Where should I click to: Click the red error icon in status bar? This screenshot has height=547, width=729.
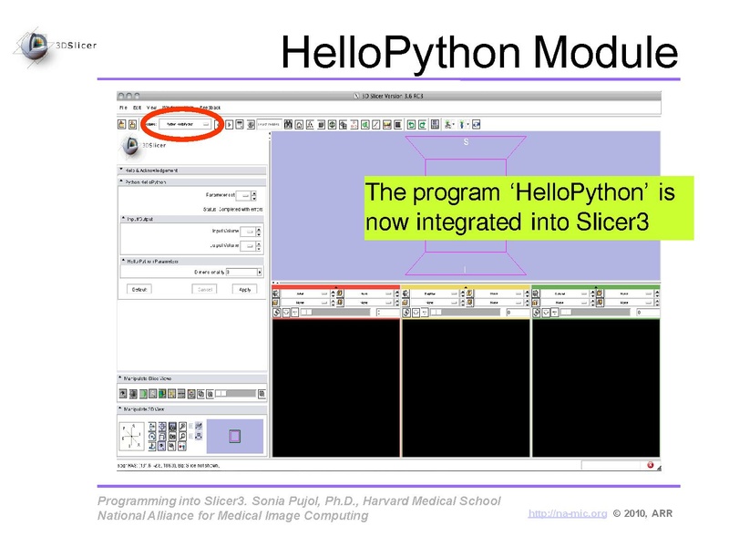point(650,465)
